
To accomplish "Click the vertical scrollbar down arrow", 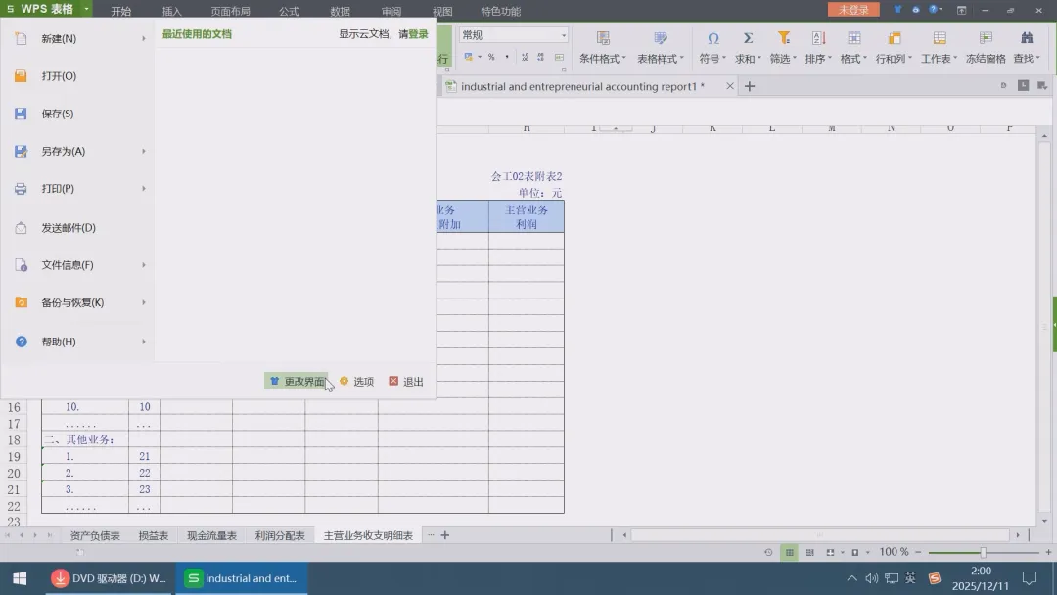I will coord(1044,521).
